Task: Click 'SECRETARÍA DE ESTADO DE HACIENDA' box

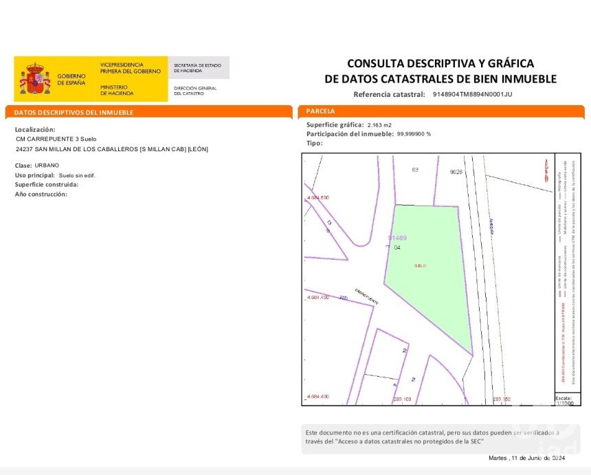Action: coord(199,68)
